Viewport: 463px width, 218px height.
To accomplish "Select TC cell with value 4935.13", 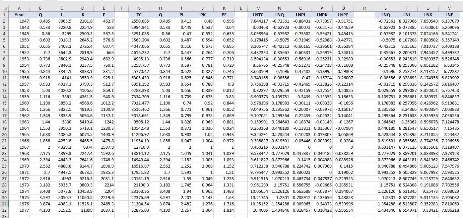I will click(x=139, y=59).
